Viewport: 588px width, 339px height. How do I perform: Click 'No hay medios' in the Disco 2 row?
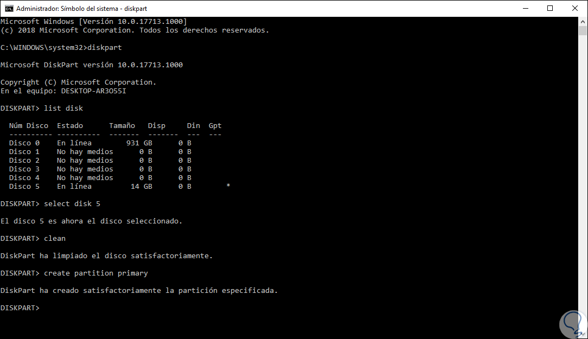point(85,161)
